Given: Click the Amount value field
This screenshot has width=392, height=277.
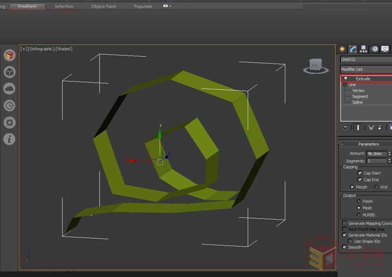Looking at the screenshot, I should click(377, 153).
